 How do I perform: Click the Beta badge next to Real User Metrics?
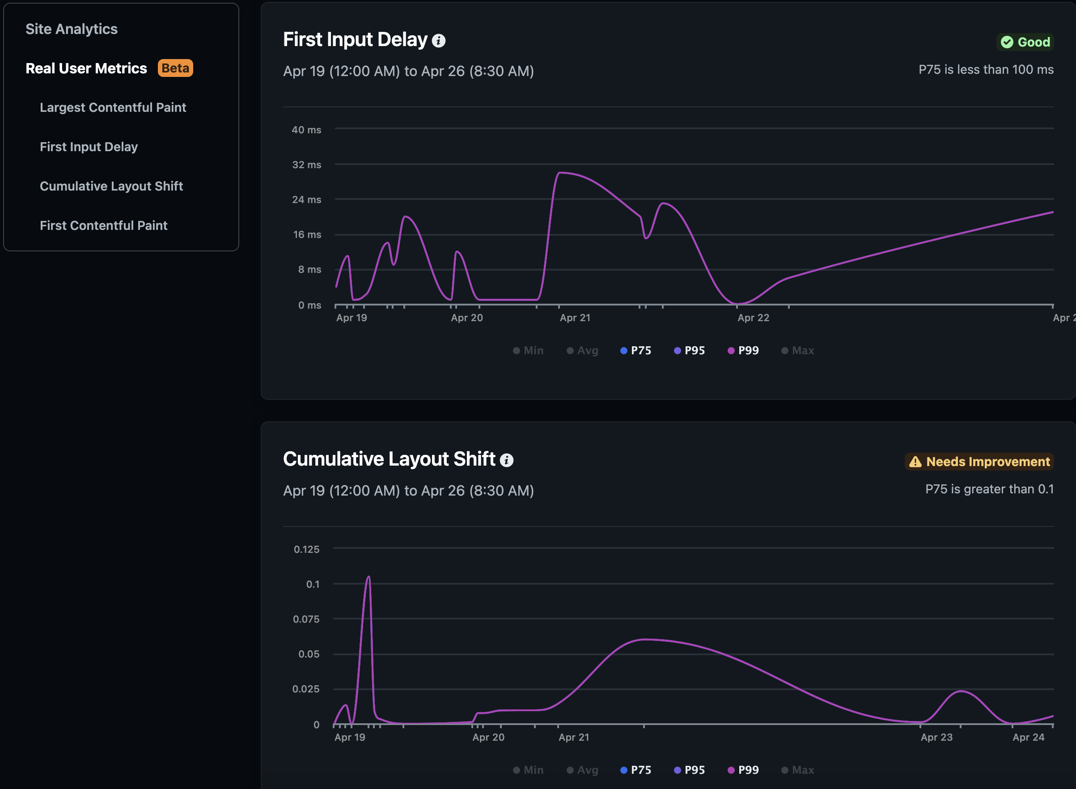[175, 68]
